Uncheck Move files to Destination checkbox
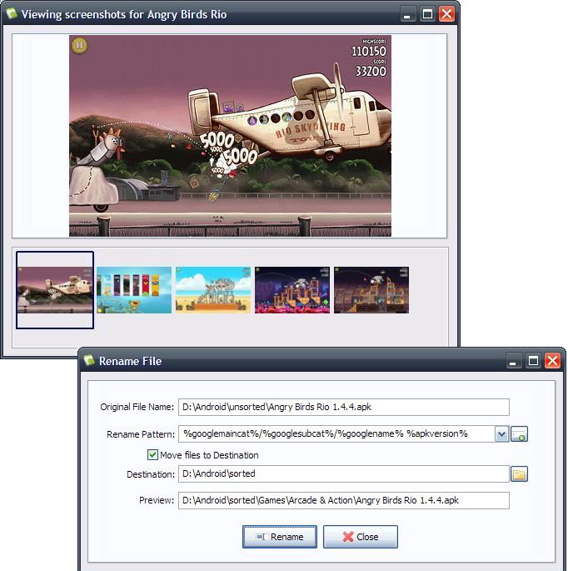Image resolution: width=568 pixels, height=571 pixels. click(152, 454)
